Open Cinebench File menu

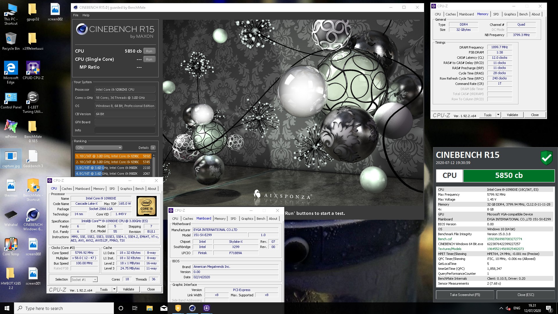[x=76, y=15]
